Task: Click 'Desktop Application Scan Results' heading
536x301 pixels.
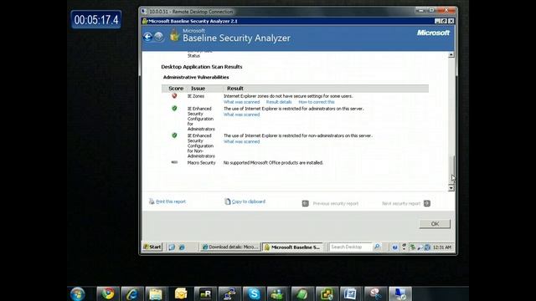Action: [202, 67]
